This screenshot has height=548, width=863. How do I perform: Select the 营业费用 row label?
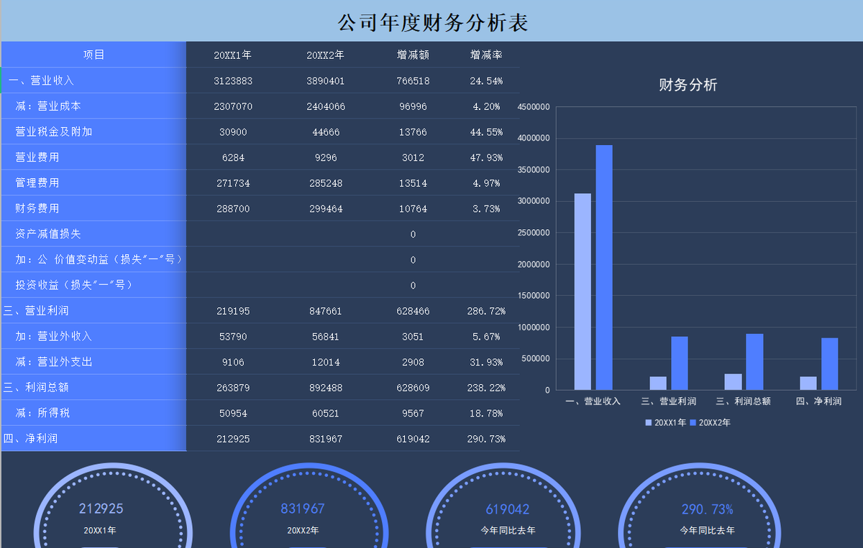coord(37,157)
